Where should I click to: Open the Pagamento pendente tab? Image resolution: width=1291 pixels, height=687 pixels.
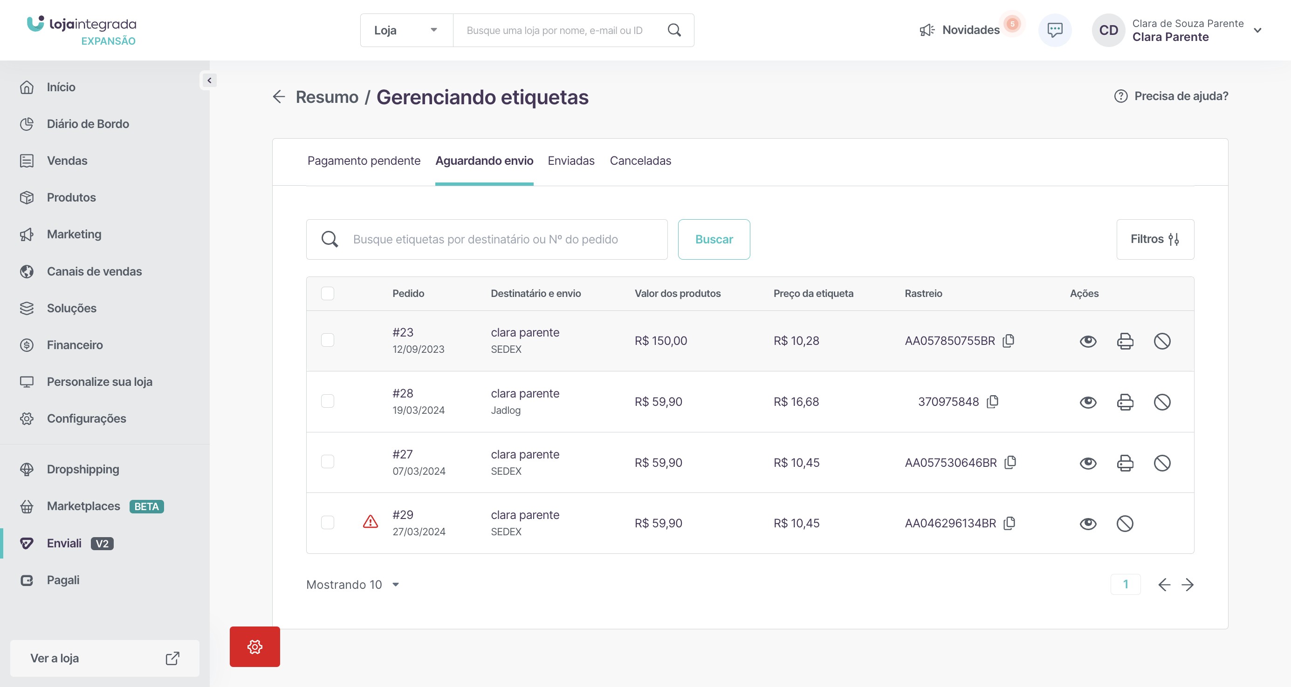click(364, 161)
